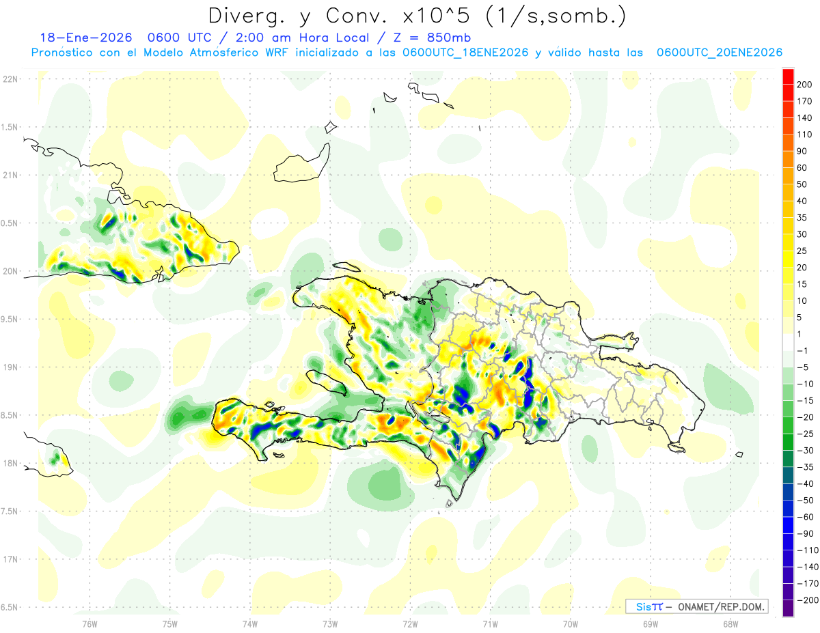Screen dimensions: 820x633
Task: Click the colorbar label '-170'
Action: click(x=808, y=585)
